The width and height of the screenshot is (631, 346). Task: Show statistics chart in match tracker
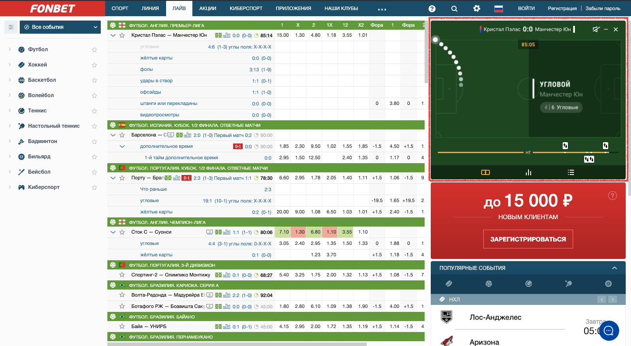coord(528,172)
